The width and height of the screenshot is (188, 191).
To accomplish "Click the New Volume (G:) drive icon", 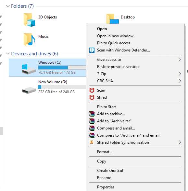I will pos(29,90).
